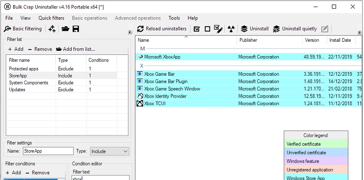This screenshot has height=180, width=364.
Task: Open the Help menu
Action: coord(193,18)
